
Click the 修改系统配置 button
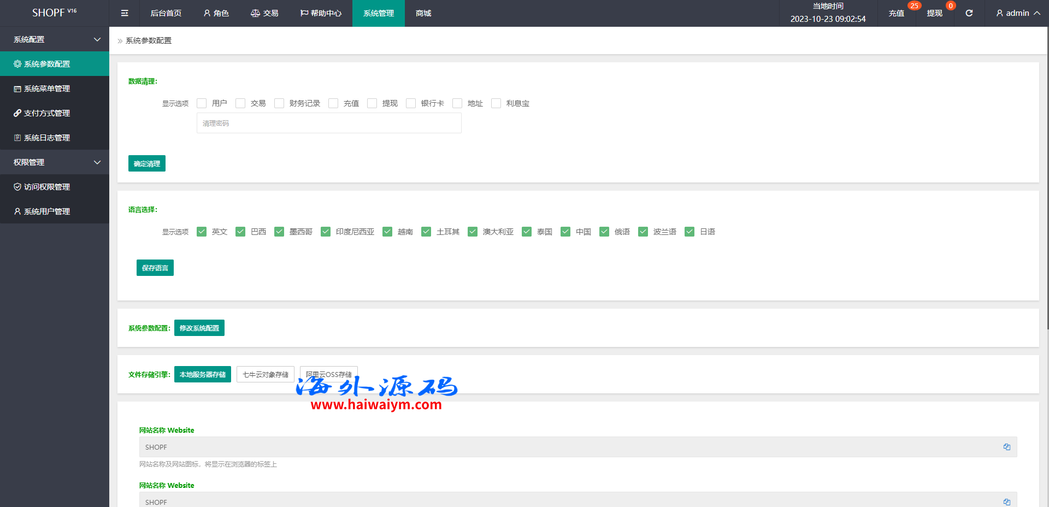point(199,328)
